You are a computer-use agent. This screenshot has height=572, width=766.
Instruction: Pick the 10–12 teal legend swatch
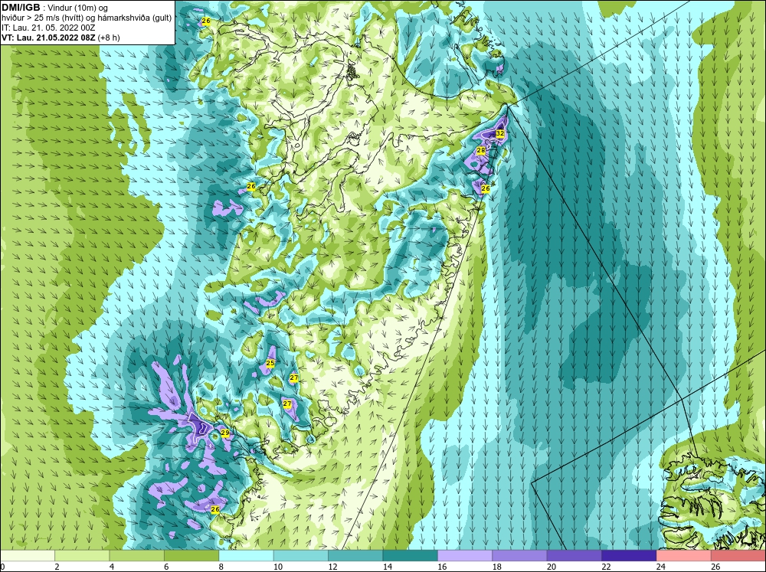point(301,556)
